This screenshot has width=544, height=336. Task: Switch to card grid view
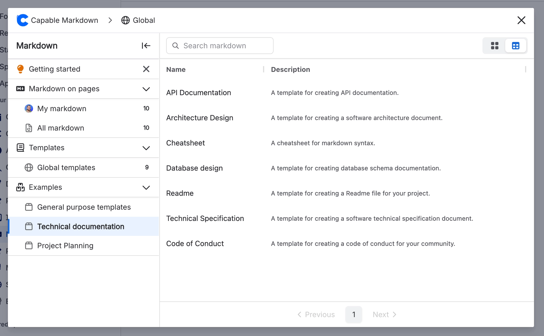494,46
